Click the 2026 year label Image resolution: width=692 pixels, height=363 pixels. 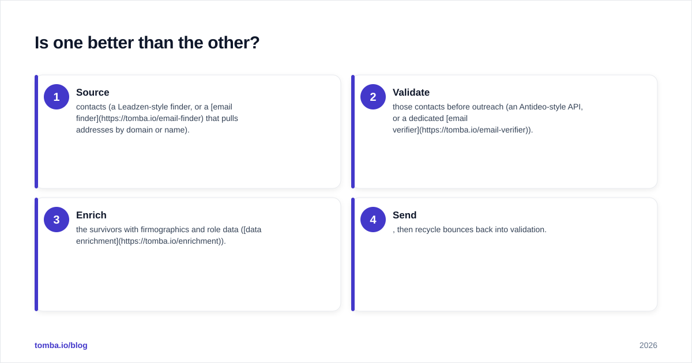[648, 345]
